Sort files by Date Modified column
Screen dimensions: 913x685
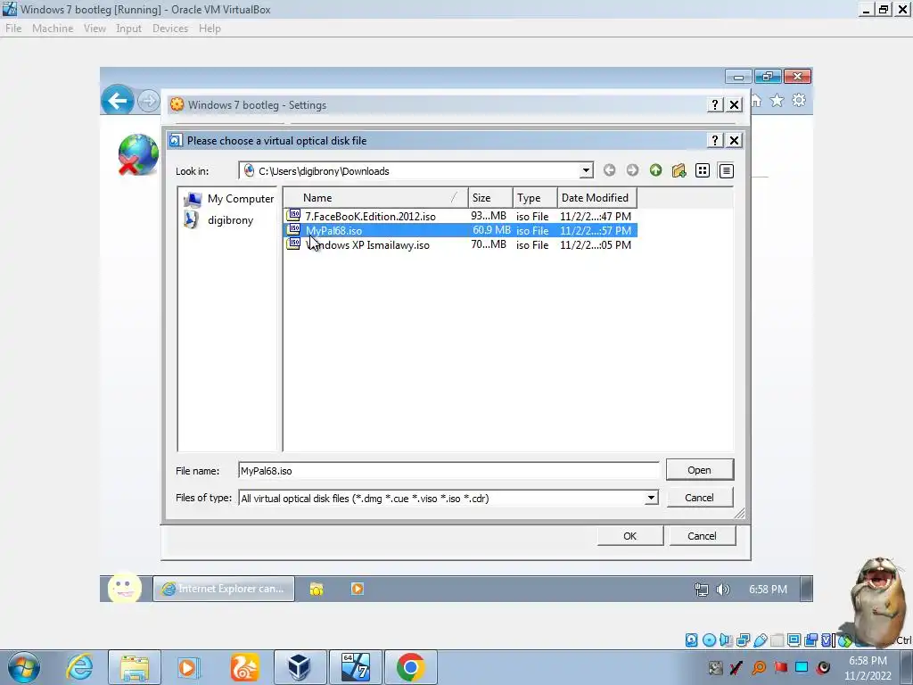[x=596, y=198]
